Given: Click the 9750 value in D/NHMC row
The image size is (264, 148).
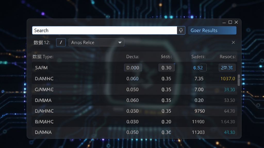Looking at the screenshot, I should click(200, 111).
